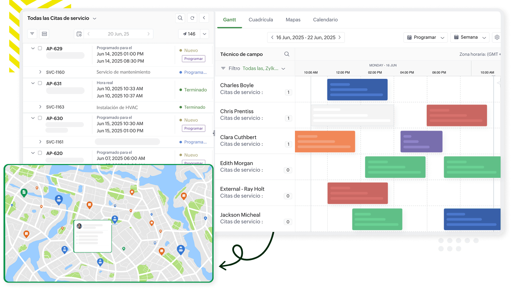Open the Mapas tab

(293, 20)
